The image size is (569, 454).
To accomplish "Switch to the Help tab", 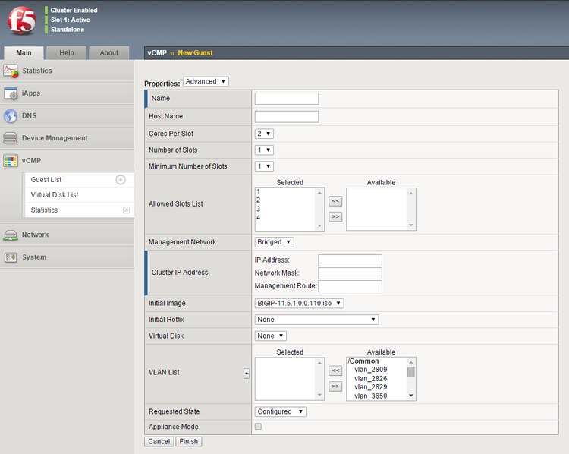I will coord(67,53).
